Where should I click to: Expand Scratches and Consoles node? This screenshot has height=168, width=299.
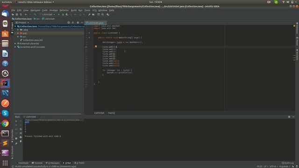point(15,47)
